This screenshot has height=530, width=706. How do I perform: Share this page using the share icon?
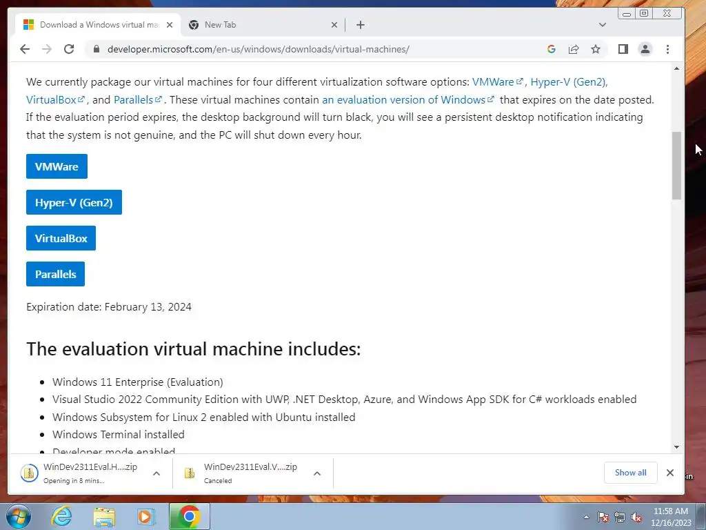573,49
